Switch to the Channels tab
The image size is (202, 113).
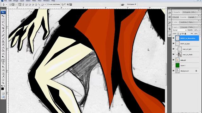(184, 27)
